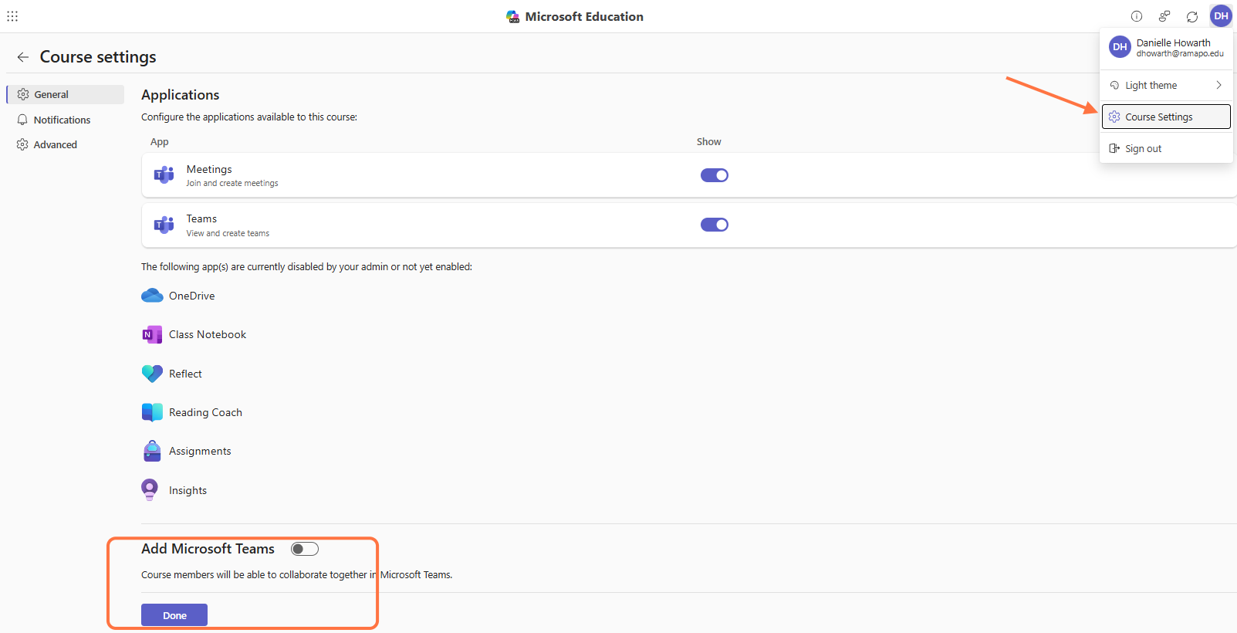Open the app launcher grid icon
The height and width of the screenshot is (633, 1237).
point(12,16)
